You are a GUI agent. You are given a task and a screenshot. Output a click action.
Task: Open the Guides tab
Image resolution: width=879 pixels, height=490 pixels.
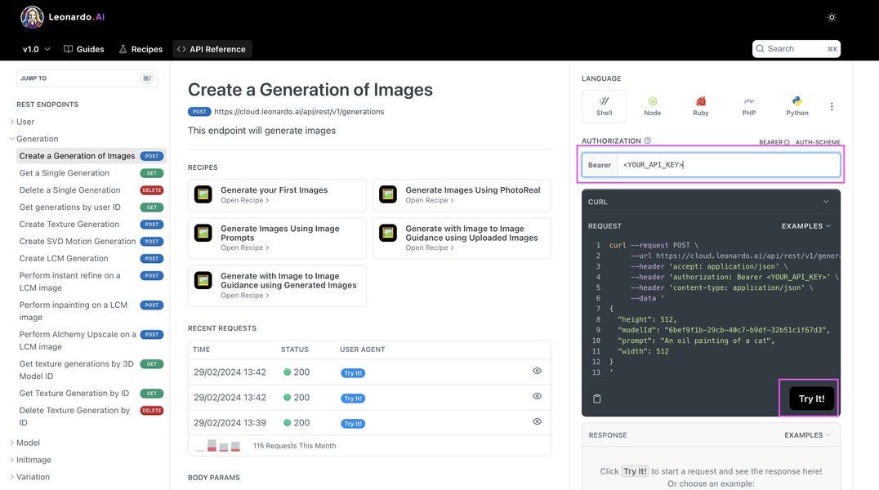tap(84, 49)
